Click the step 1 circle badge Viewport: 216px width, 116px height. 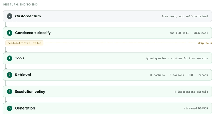9,33
